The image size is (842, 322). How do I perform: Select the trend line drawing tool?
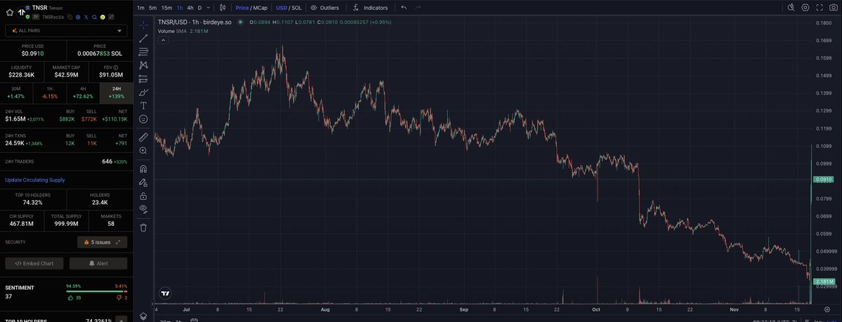143,39
